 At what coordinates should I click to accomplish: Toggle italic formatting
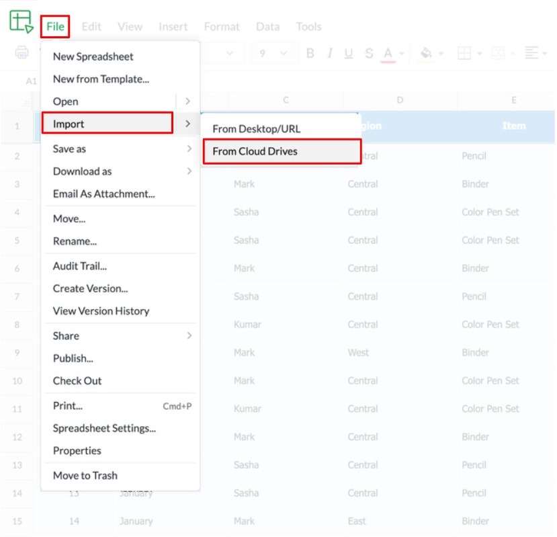(x=329, y=54)
